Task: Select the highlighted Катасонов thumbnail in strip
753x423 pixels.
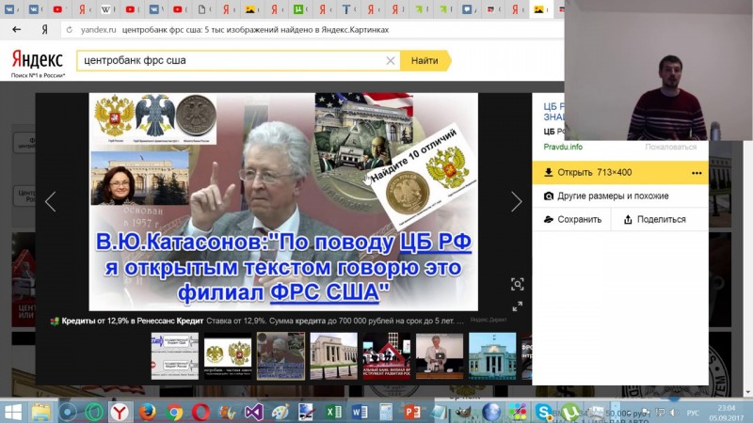Action: [x=280, y=356]
